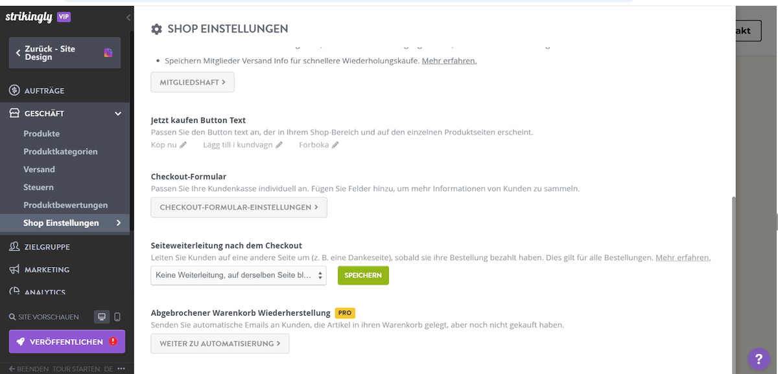Edit the 'Köp nu' button text pencil
This screenshot has width=778, height=374.
(183, 145)
